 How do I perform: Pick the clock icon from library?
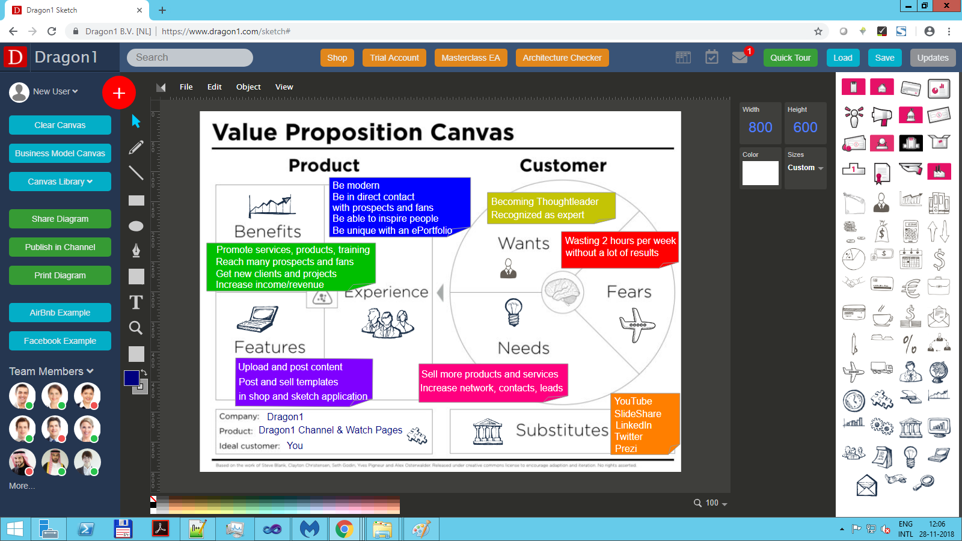(x=854, y=400)
